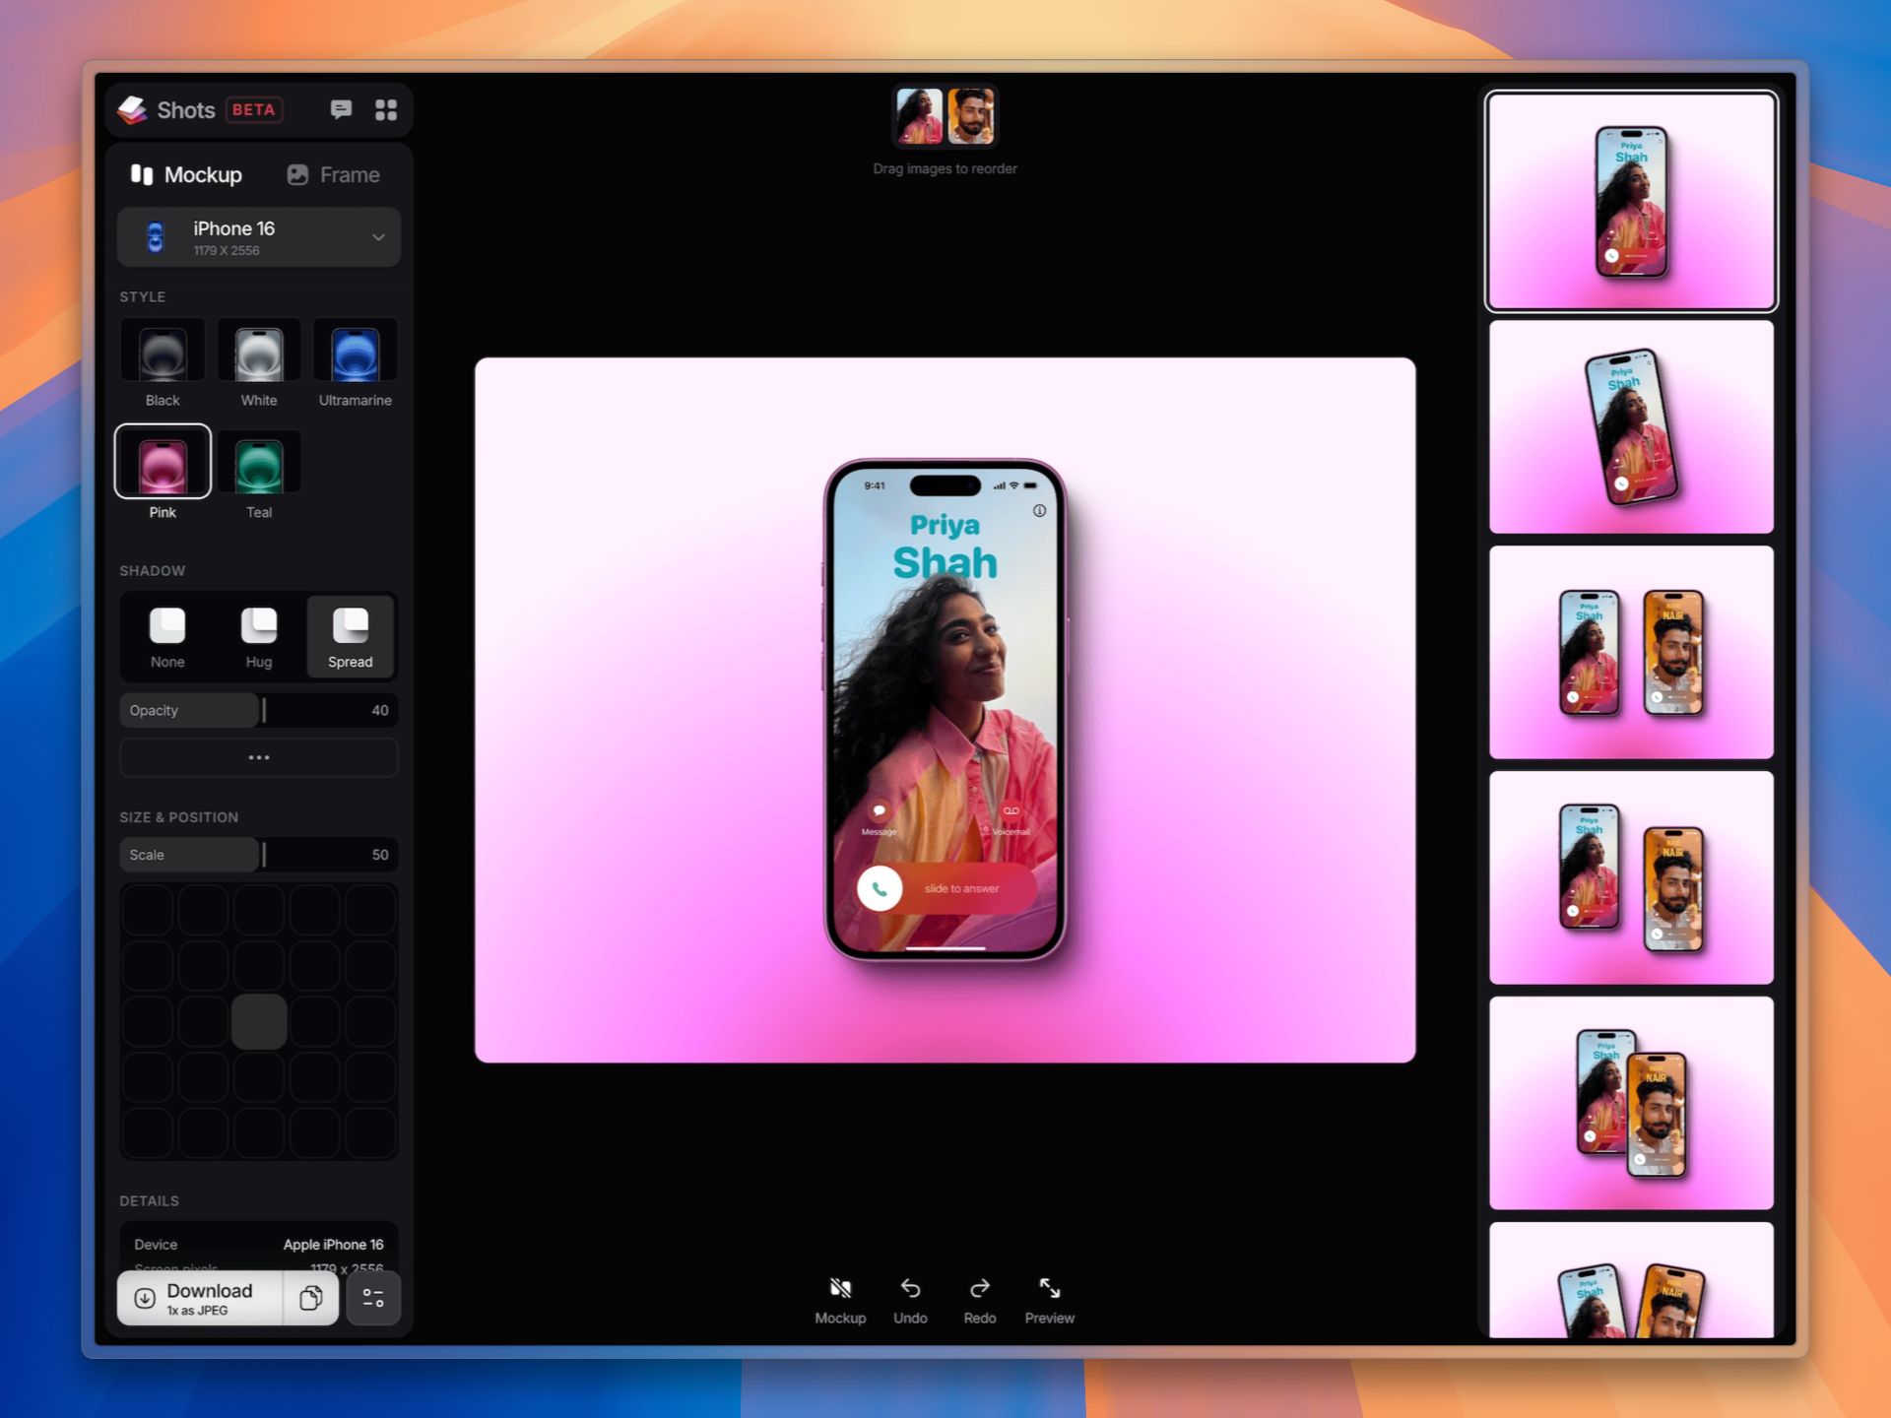This screenshot has height=1418, width=1891.
Task: Select the two staggered phones layout preset
Action: click(x=1631, y=877)
